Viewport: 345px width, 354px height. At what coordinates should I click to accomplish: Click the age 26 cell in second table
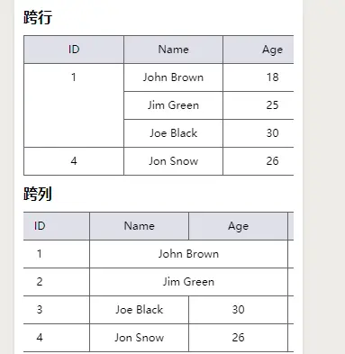point(238,338)
